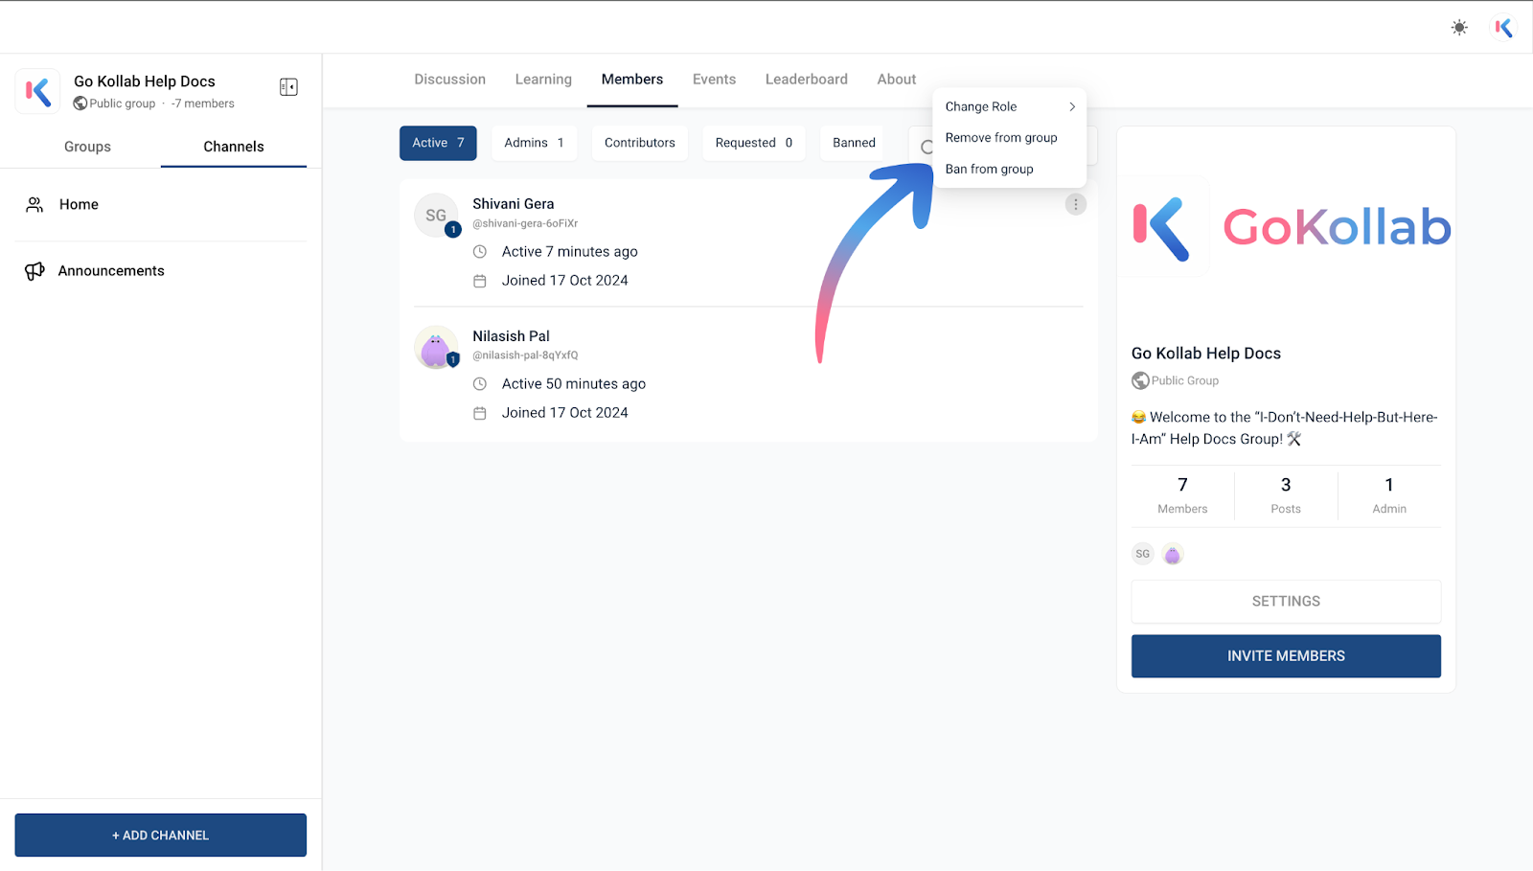Viewport: 1533px width, 871px height.
Task: Click the GoKollab banner image
Action: (1286, 227)
